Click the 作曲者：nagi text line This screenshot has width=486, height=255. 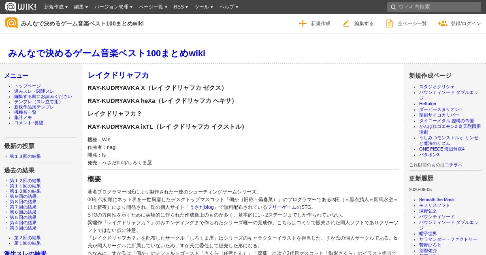pyautogui.click(x=102, y=147)
